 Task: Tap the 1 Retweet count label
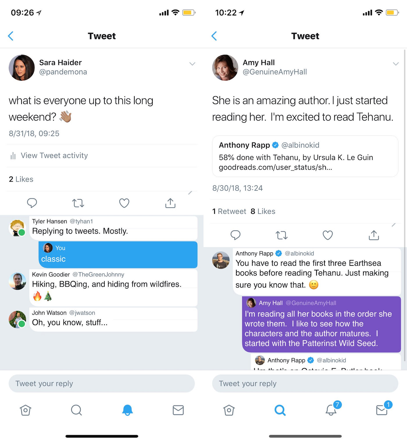pyautogui.click(x=229, y=211)
